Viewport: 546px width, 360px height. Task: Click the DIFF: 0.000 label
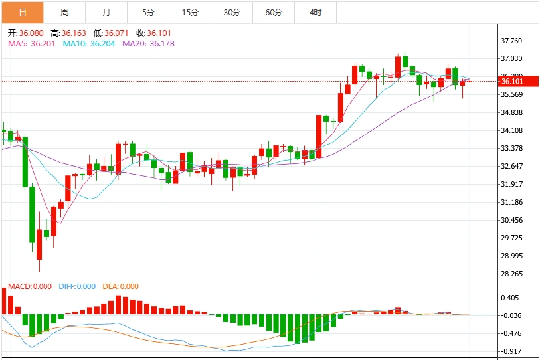77,286
